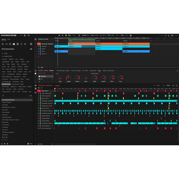
Task: Click the info icon at browser bottom
Action: [28, 144]
